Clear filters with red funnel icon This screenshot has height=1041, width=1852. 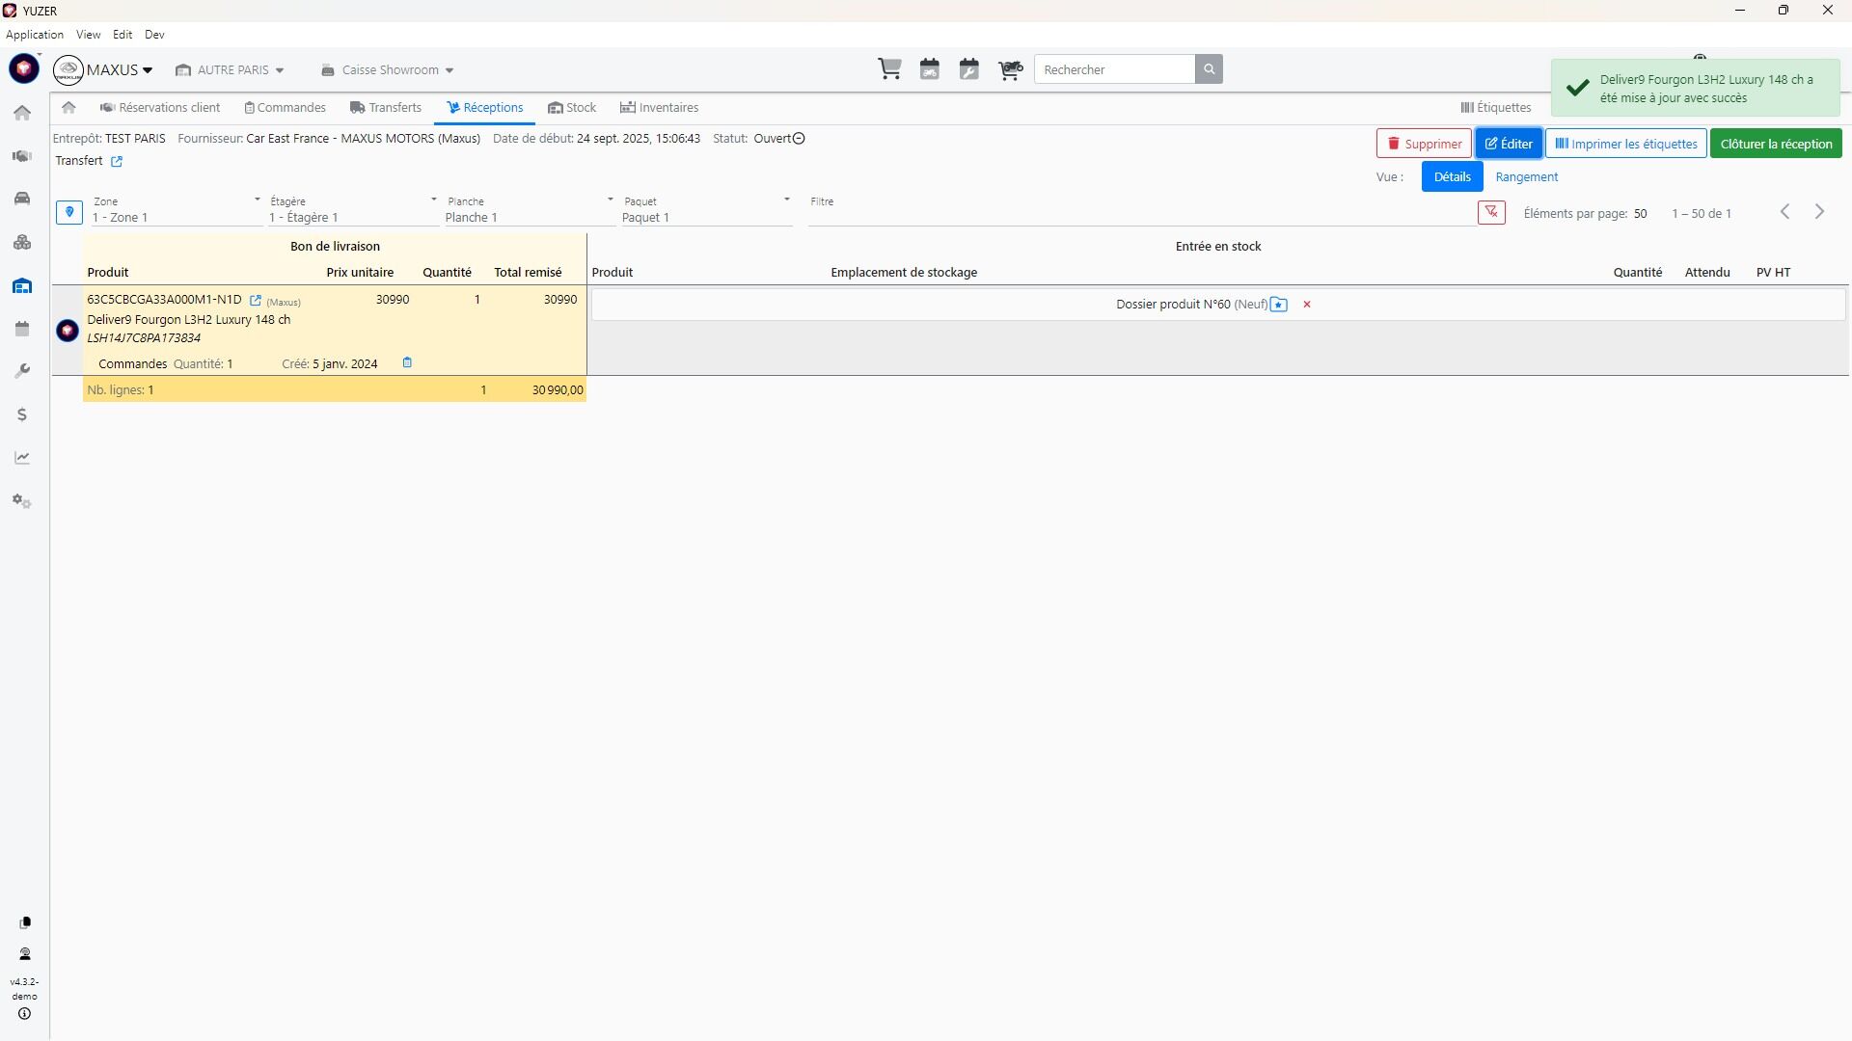(1491, 212)
